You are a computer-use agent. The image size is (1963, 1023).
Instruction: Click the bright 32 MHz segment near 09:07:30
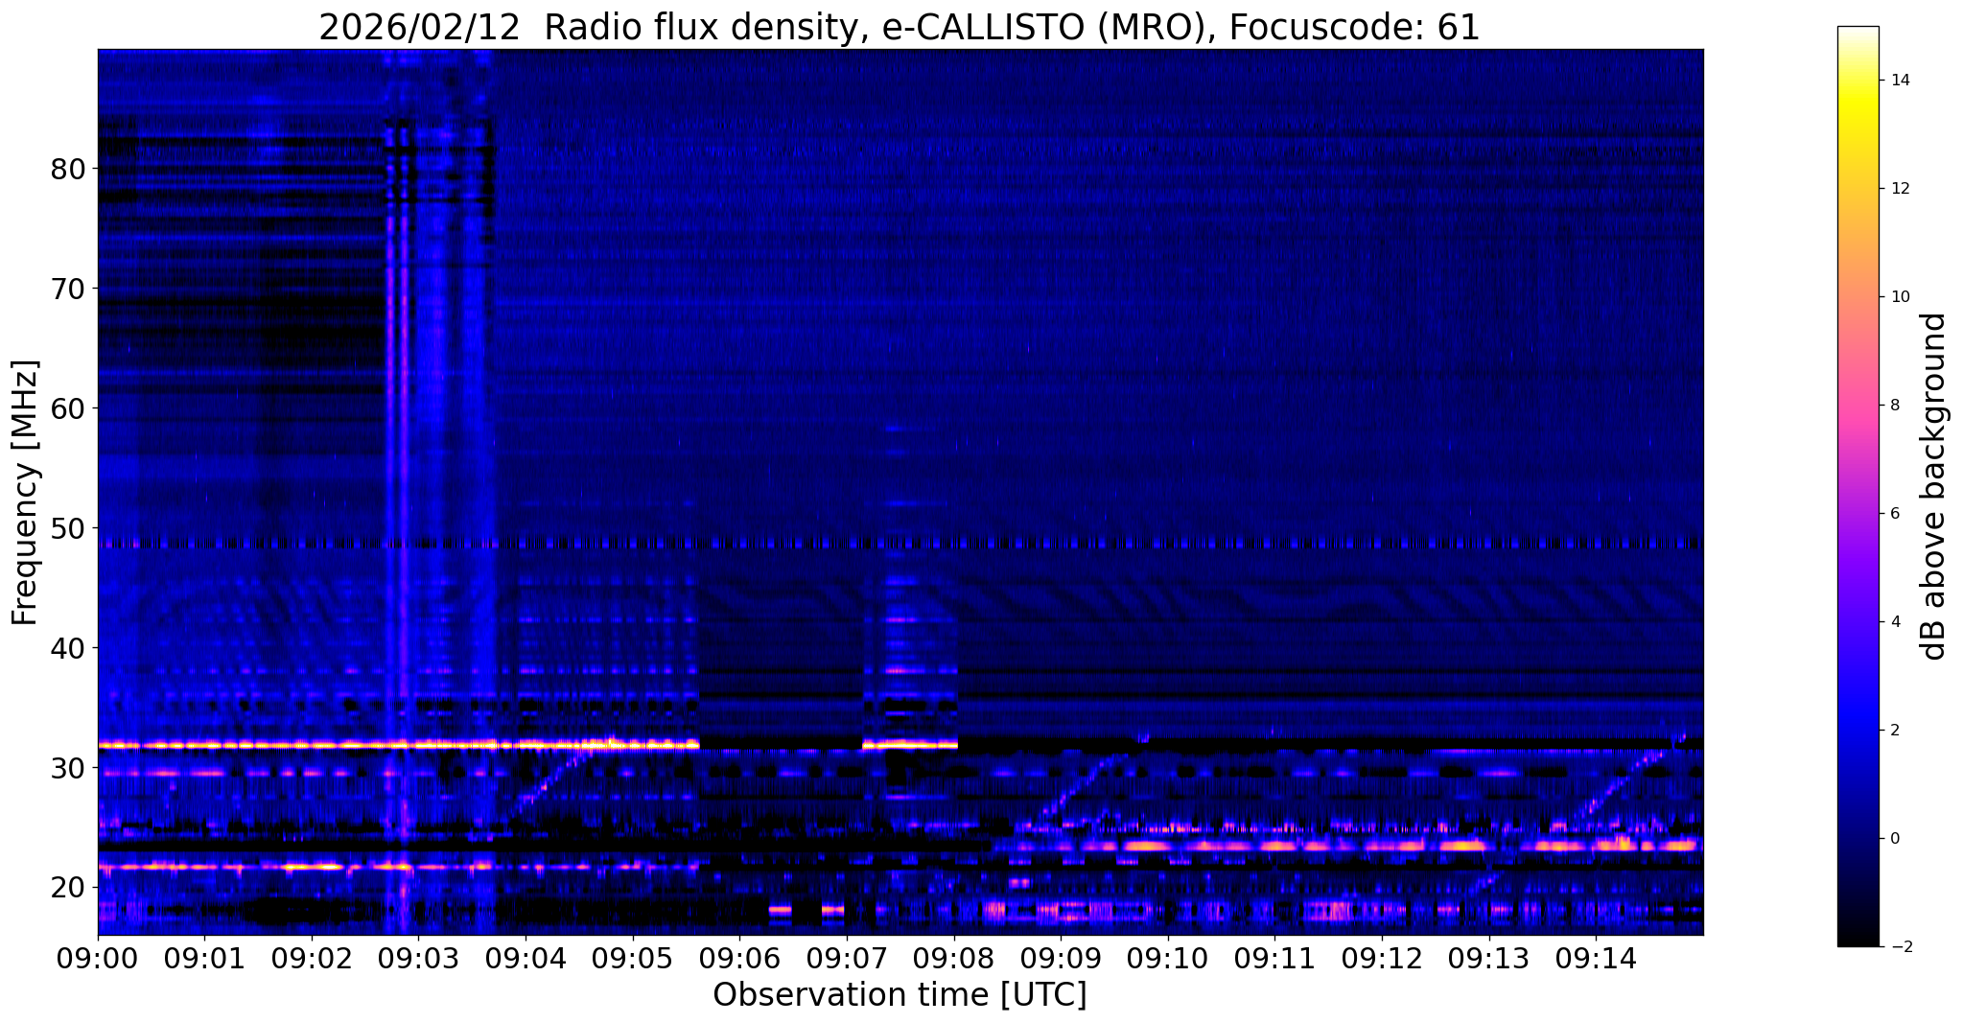(x=911, y=744)
